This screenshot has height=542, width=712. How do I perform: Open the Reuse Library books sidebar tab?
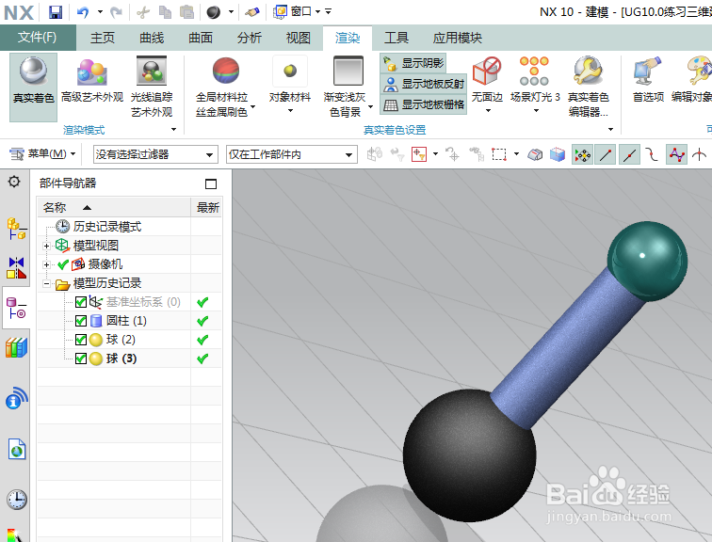[16, 348]
